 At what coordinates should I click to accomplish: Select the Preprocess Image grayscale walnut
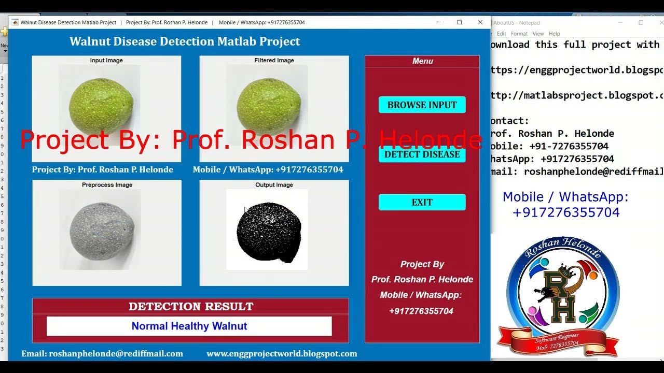pos(100,229)
